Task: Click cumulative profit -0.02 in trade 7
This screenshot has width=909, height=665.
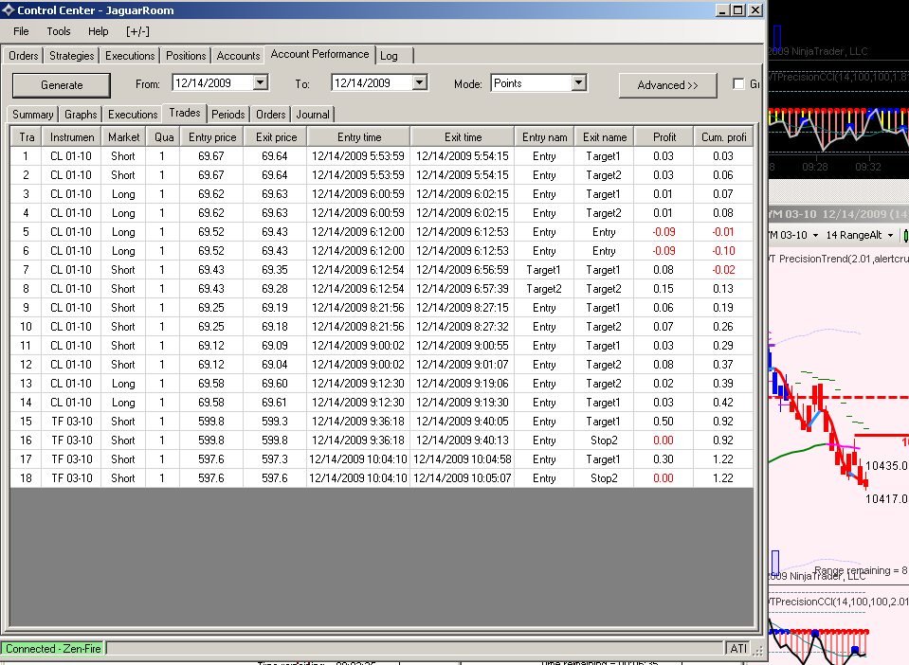Action: pos(723,270)
